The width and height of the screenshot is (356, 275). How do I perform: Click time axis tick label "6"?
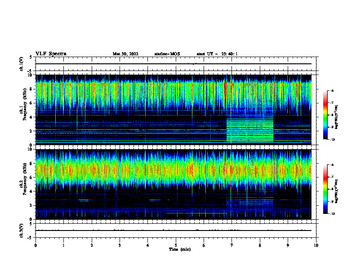pos(204,245)
